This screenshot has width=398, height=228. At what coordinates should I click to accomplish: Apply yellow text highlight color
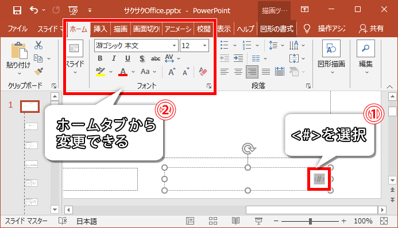tap(101, 72)
